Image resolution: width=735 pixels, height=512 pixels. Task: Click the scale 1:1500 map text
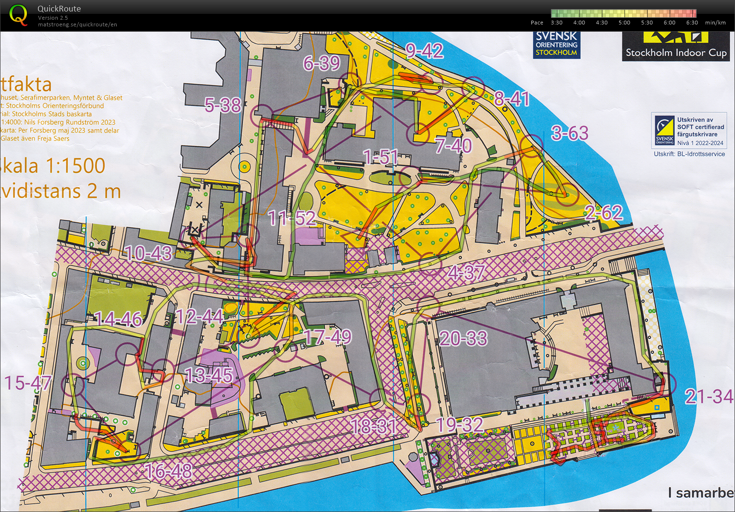53,166
